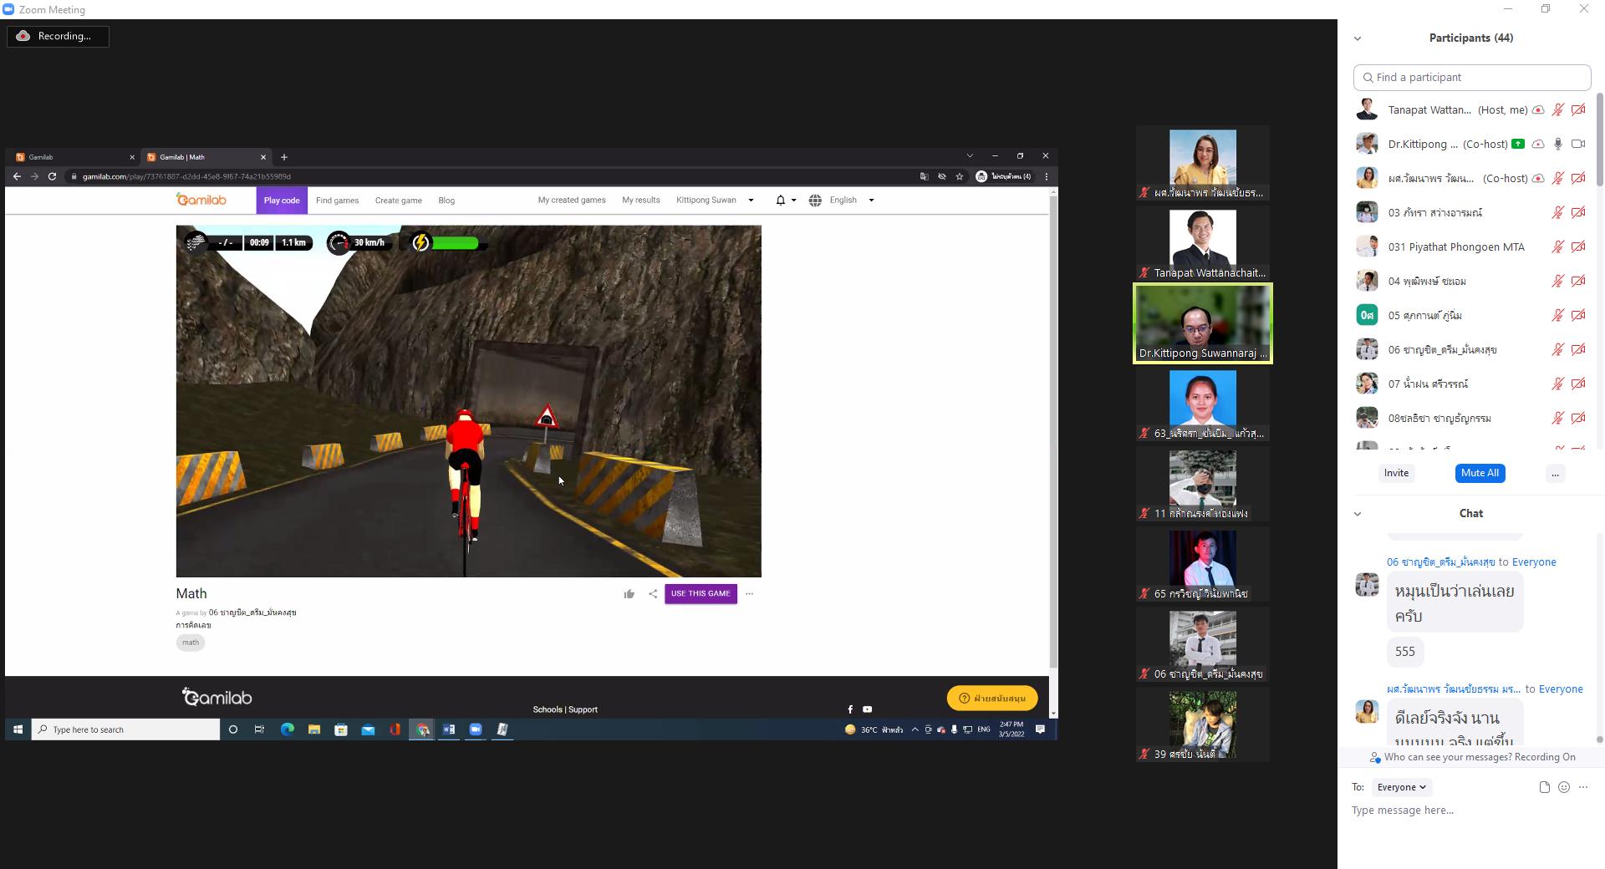
Task: Unmute participant 03 ภัทรา microphone icon
Action: pyautogui.click(x=1557, y=212)
